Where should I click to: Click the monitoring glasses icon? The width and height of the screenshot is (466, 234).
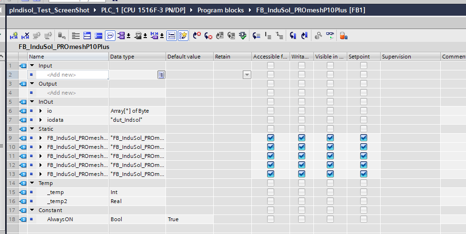(x=330, y=36)
